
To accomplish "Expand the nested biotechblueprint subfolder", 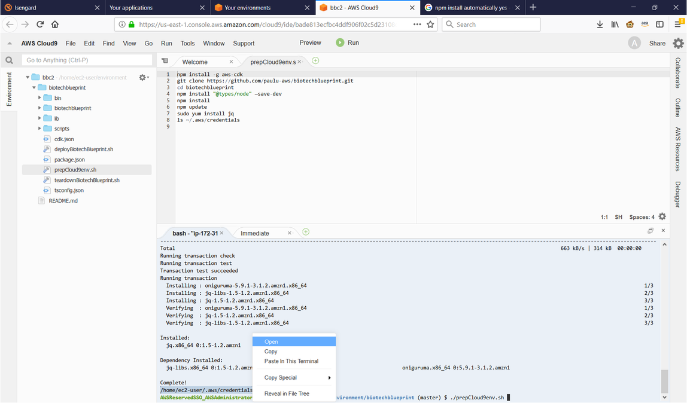I will 39,108.
